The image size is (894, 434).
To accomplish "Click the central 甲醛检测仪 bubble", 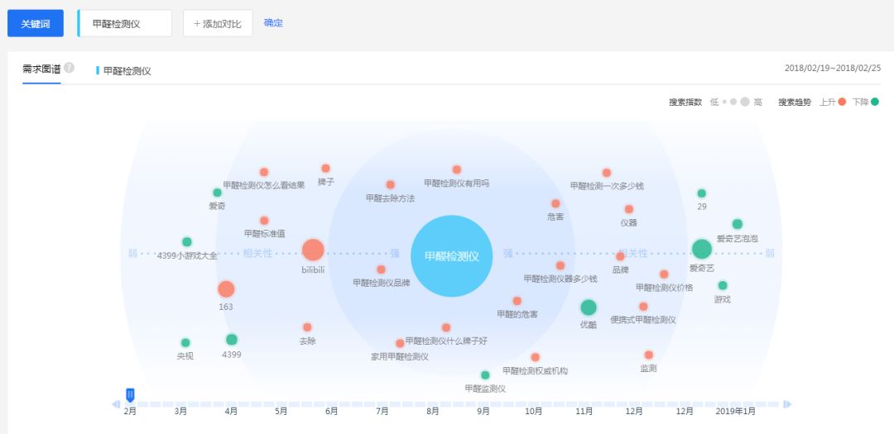I will (451, 255).
